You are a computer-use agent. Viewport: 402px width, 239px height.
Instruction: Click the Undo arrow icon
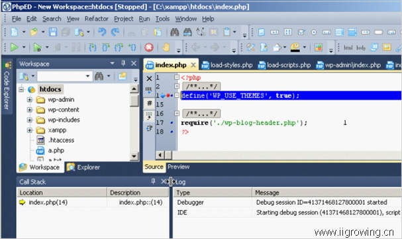(102, 32)
